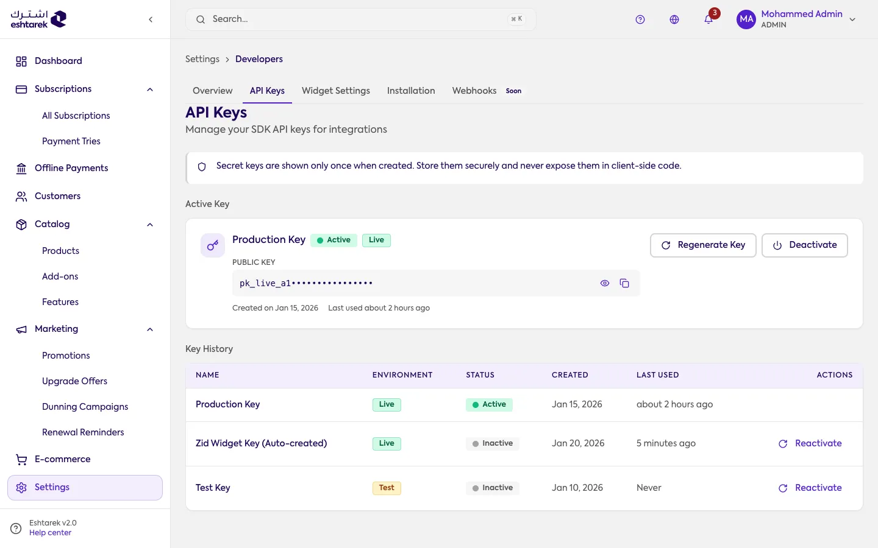Image resolution: width=878 pixels, height=548 pixels.
Task: Click the Mohammed Admin name
Action: 802,14
